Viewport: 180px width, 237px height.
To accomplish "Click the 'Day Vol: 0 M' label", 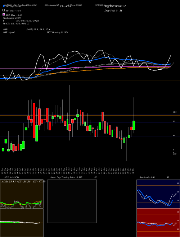I will pos(113,10).
